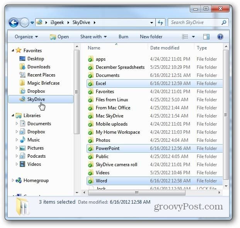Expand the arrow after SkyDrive breadcrumb
240x228 pixels.
click(95, 23)
